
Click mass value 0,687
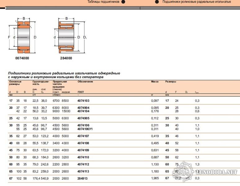coord(155,157)
